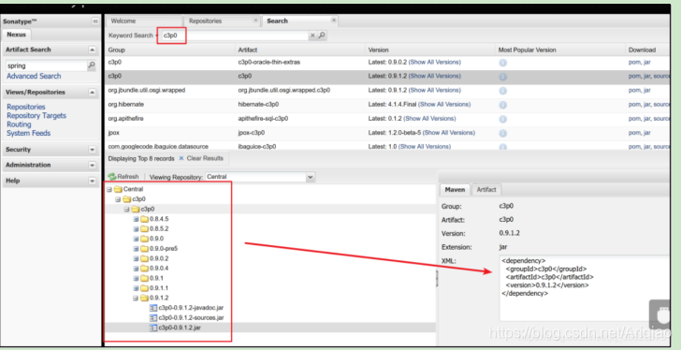This screenshot has width=681, height=350.
Task: Click the keyword search field containing c3p0
Action: pos(234,36)
